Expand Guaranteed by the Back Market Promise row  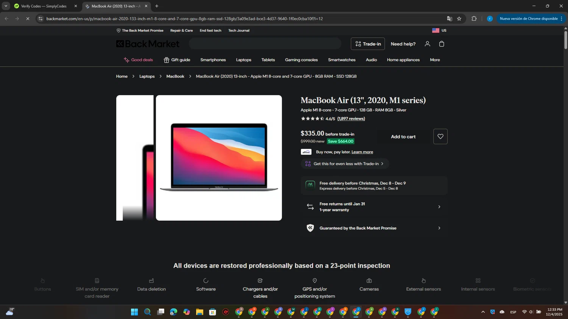374,228
